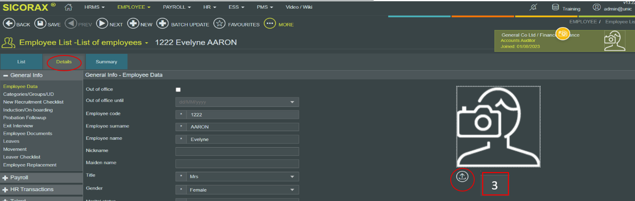
Task: Click the upload photo icon
Action: (x=462, y=177)
